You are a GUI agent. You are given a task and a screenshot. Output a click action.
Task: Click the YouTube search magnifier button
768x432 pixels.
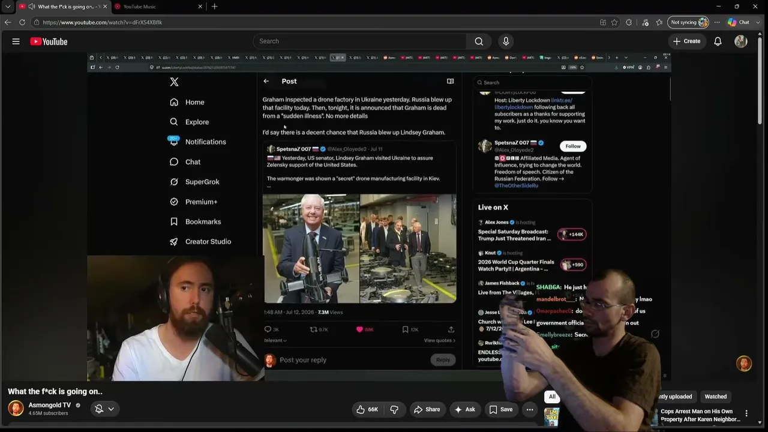[x=479, y=41]
